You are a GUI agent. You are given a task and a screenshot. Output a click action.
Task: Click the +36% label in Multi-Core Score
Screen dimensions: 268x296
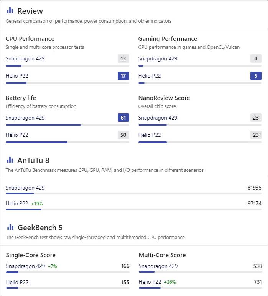(170, 282)
